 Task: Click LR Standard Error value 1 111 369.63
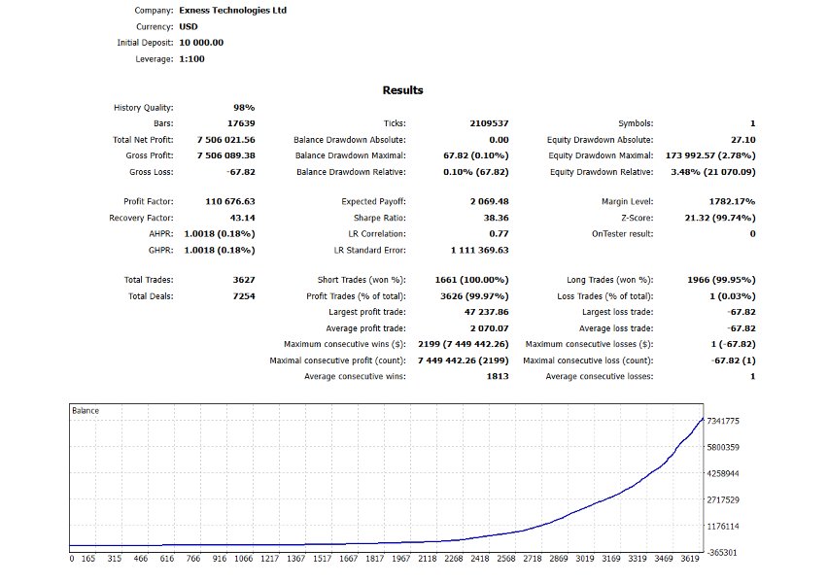[479, 250]
